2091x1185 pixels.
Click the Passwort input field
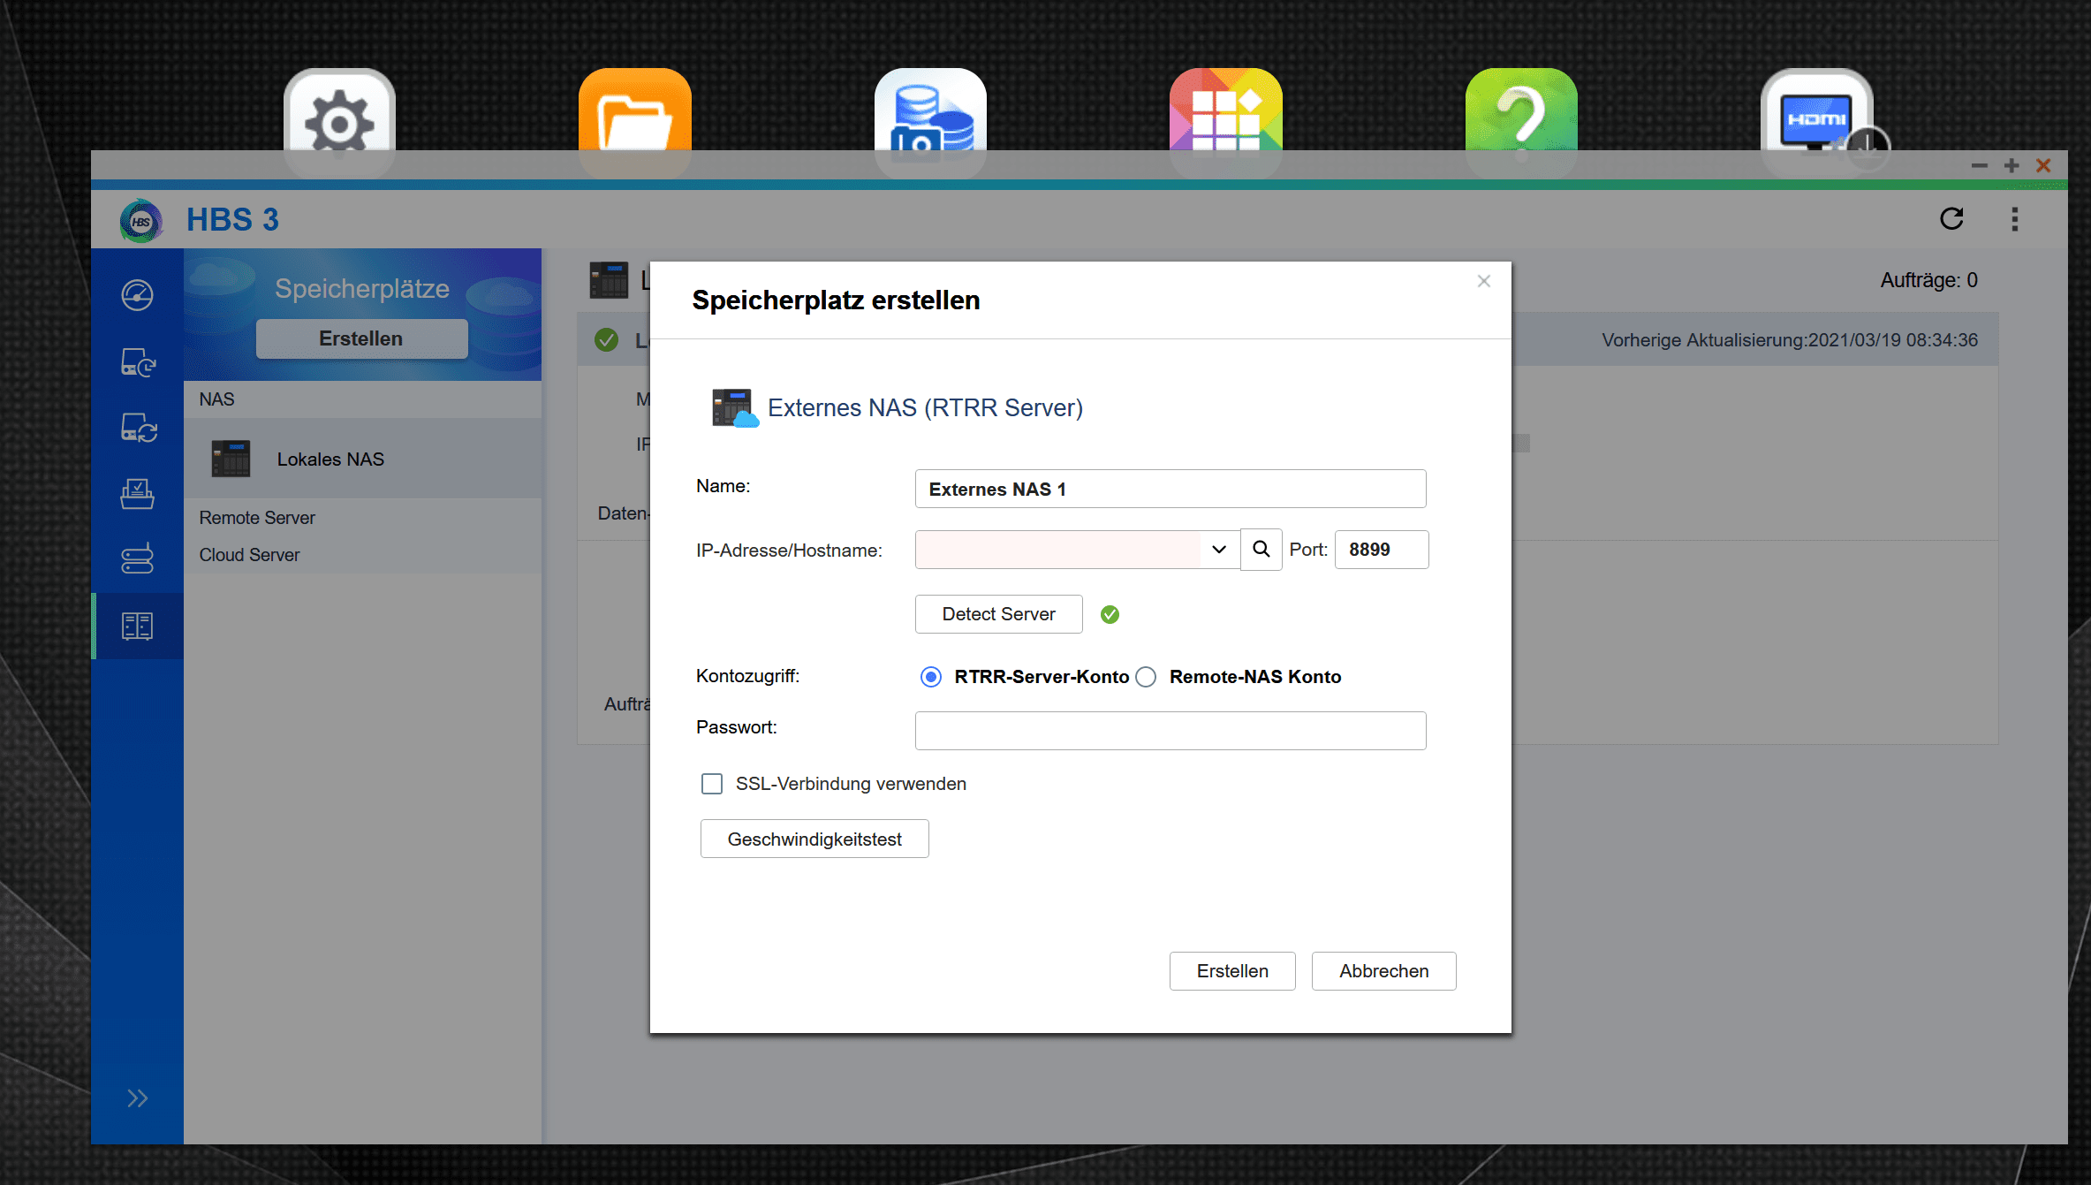click(1171, 731)
